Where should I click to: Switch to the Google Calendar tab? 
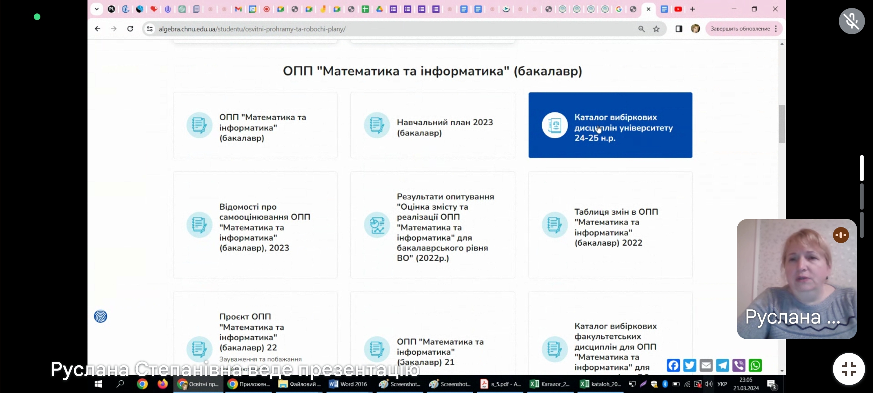(252, 9)
